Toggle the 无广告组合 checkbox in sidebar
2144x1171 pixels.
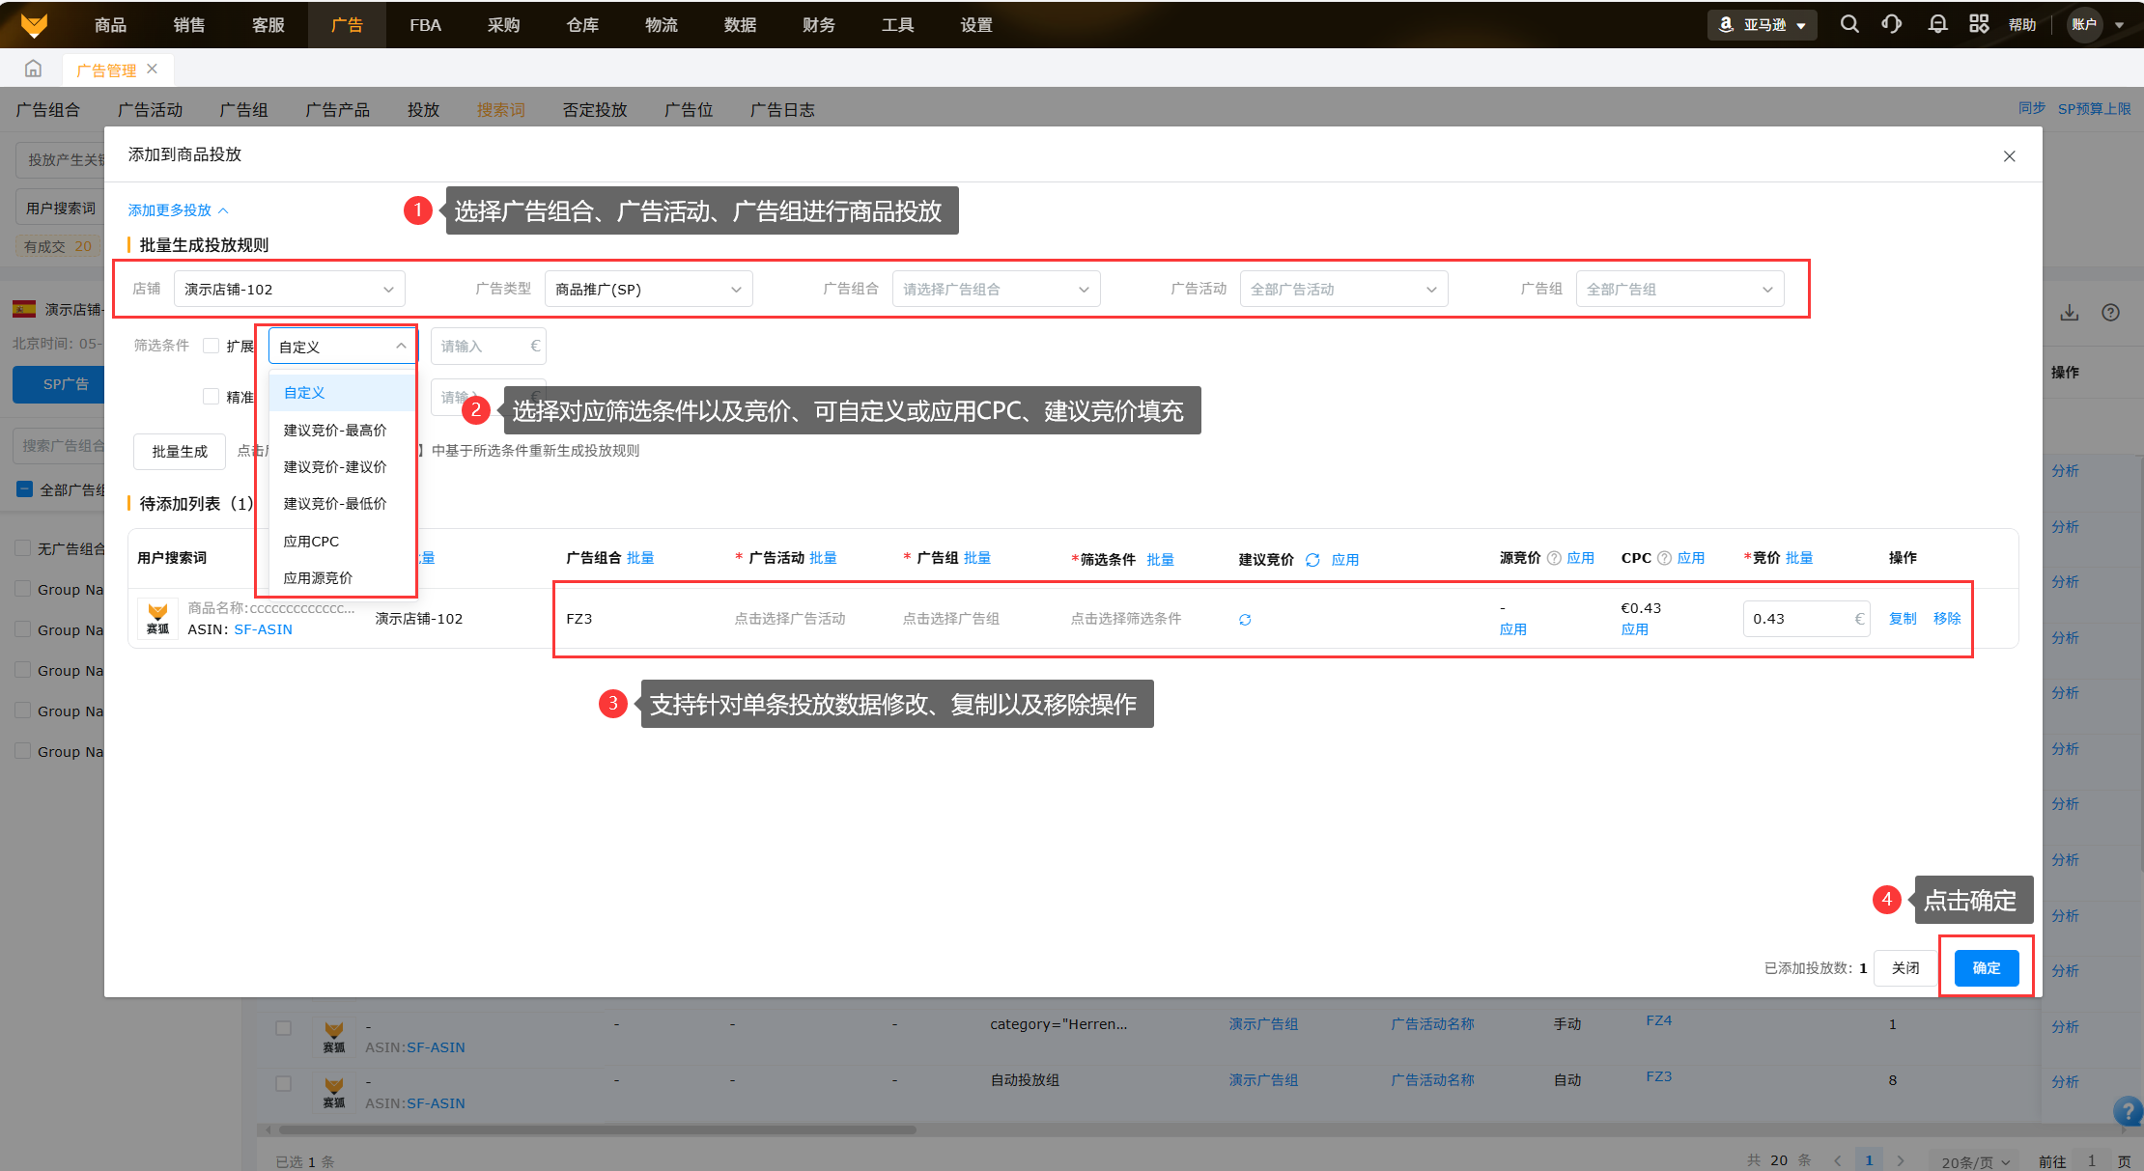point(23,548)
